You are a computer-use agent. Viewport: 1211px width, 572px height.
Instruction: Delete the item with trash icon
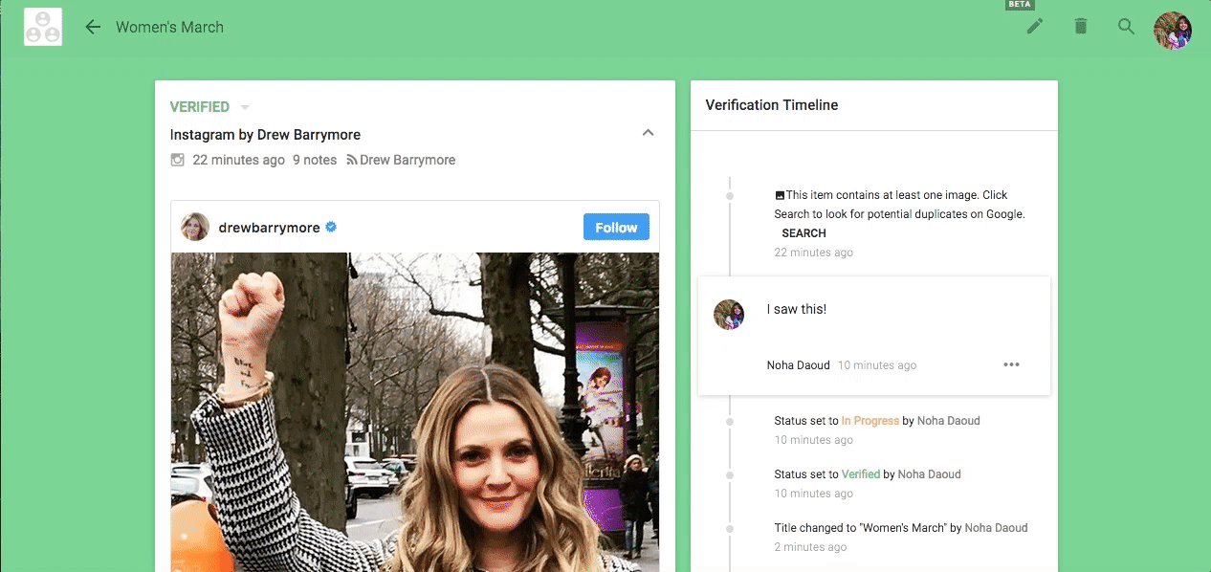click(x=1081, y=27)
